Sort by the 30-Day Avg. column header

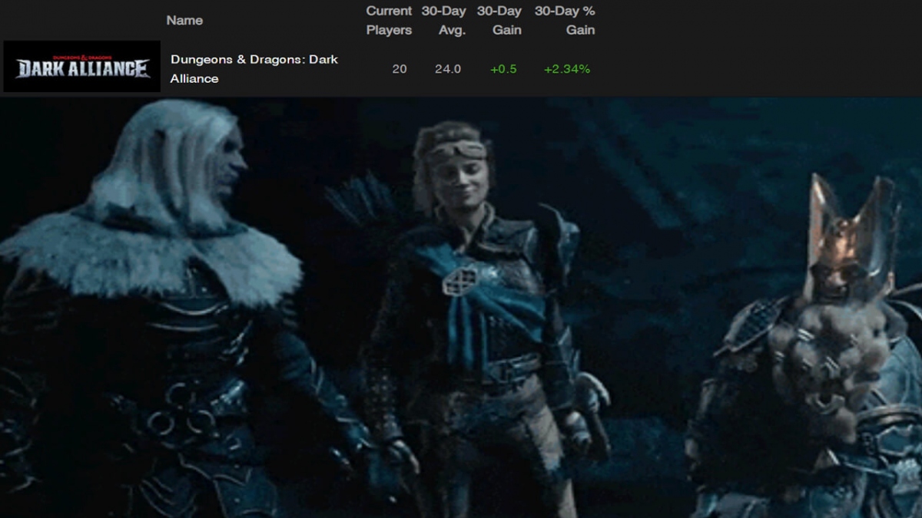click(x=445, y=21)
